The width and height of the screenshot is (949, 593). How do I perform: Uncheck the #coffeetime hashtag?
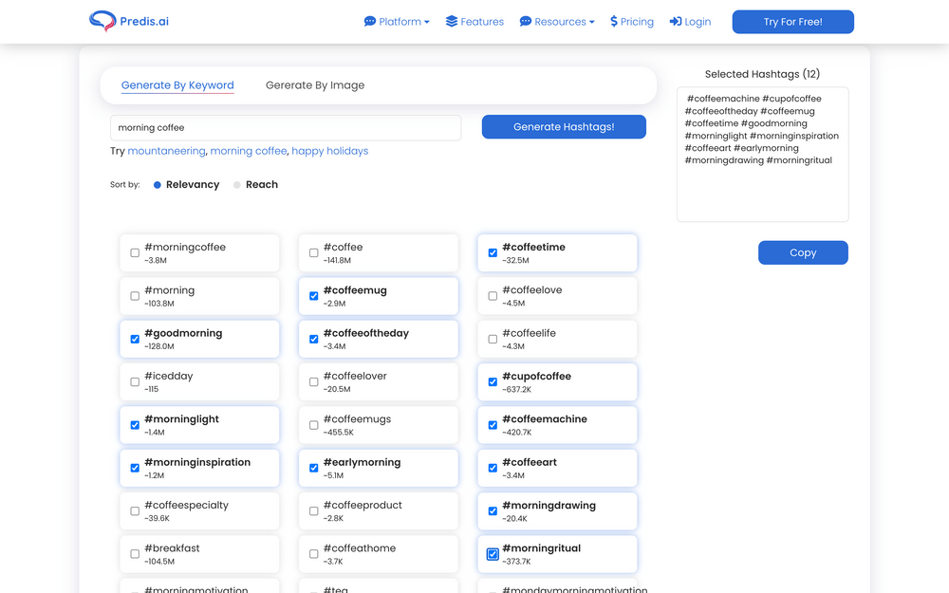492,252
